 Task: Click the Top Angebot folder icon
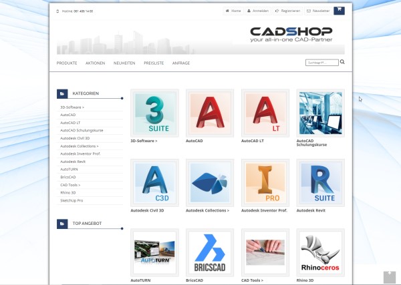pos(62,224)
